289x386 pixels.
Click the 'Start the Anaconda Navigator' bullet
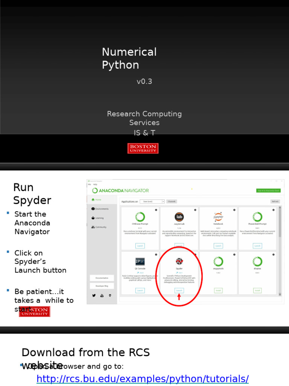[x=32, y=223]
